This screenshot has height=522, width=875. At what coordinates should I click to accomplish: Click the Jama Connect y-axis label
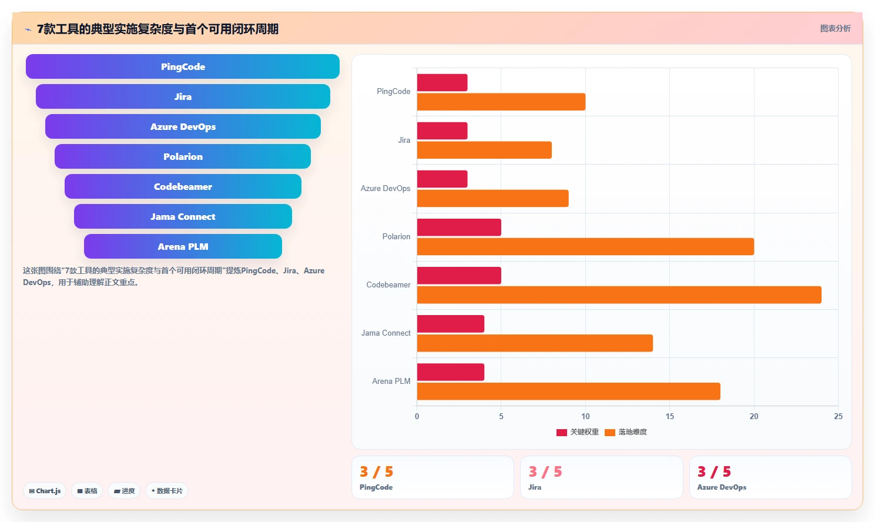click(385, 333)
